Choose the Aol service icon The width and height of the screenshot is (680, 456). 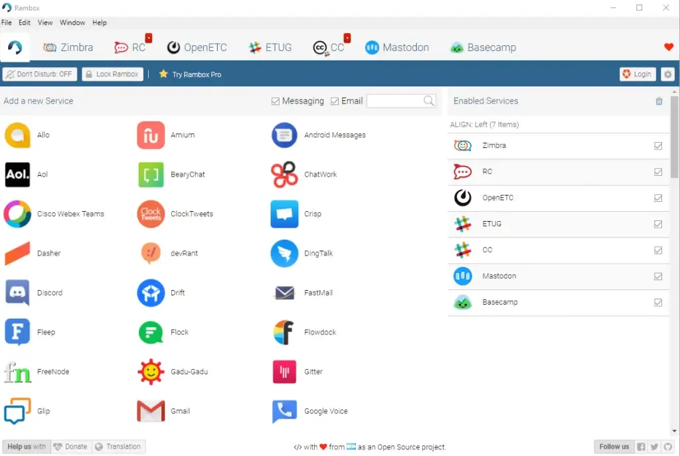tap(17, 175)
